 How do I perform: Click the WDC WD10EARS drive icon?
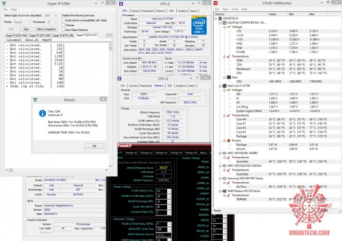[224, 153]
